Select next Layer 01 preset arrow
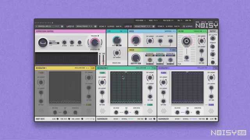The height and width of the screenshot is (140, 250). click(91, 26)
